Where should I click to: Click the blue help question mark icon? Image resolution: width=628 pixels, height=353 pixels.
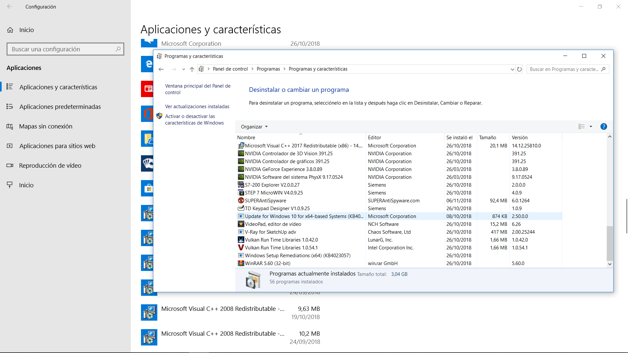604,126
